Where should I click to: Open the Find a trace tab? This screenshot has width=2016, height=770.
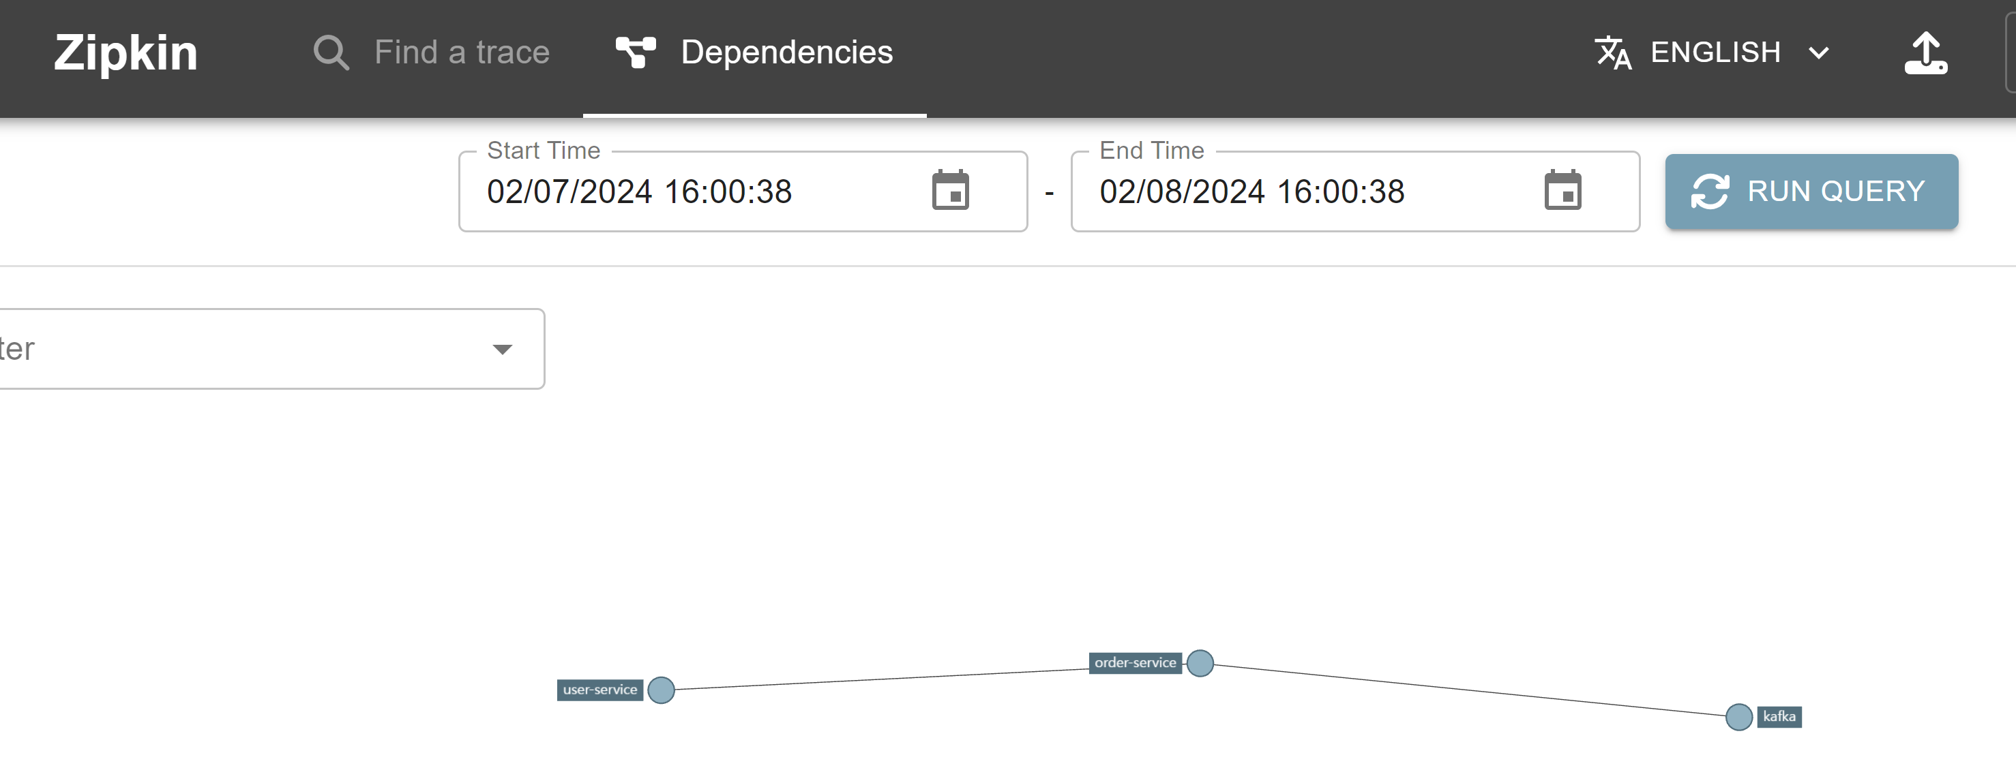pyautogui.click(x=431, y=52)
